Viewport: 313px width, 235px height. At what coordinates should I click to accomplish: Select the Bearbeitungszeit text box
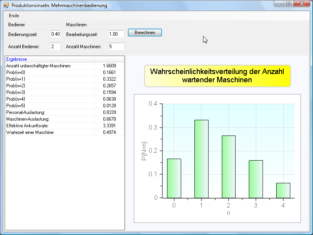116,34
